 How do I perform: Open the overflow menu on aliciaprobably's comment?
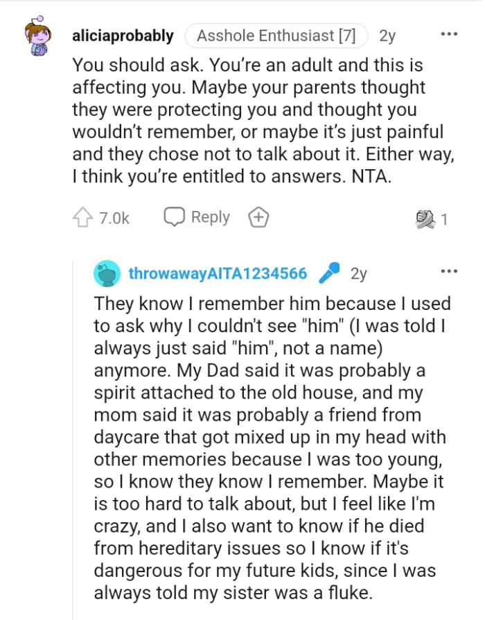450,33
